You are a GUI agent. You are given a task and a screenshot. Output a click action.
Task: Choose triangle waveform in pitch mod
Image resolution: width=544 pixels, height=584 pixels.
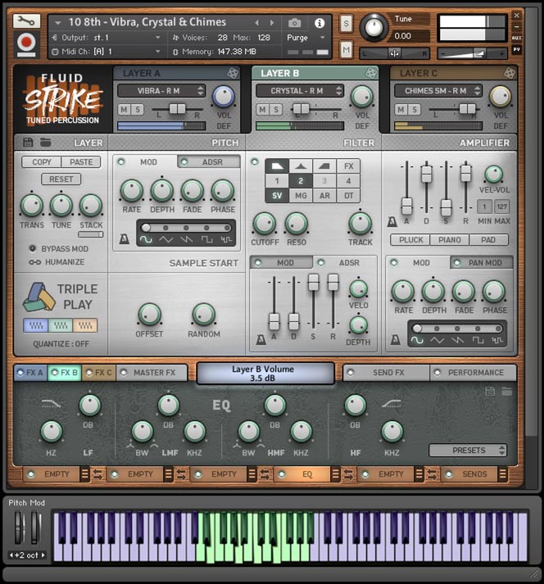pyautogui.click(x=165, y=239)
